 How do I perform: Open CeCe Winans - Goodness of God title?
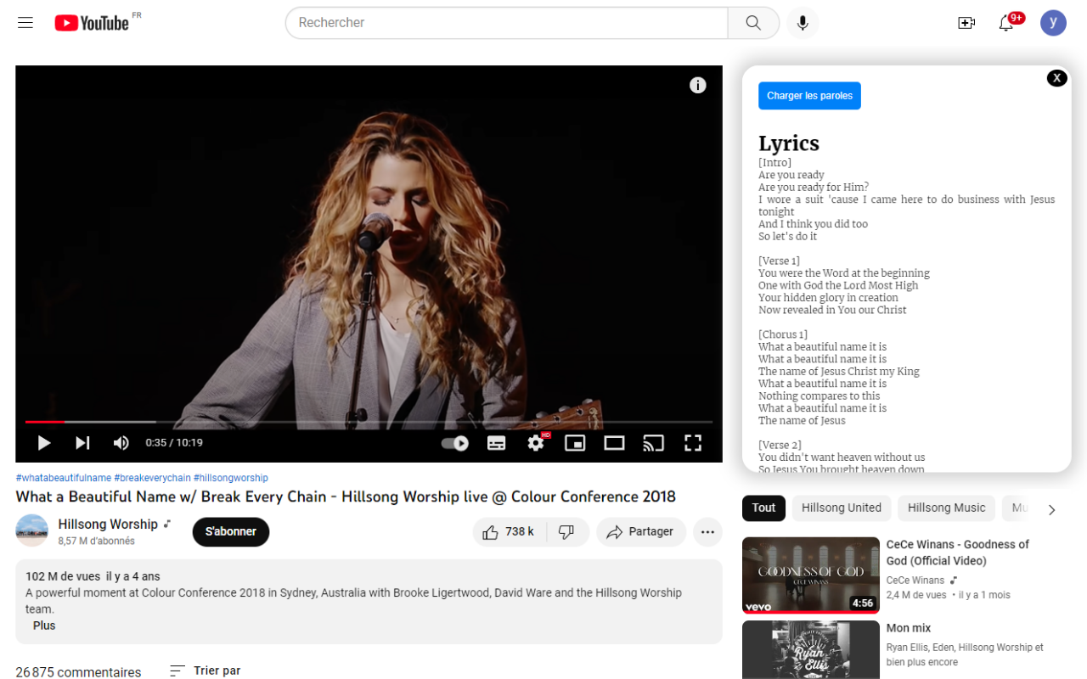[958, 553]
